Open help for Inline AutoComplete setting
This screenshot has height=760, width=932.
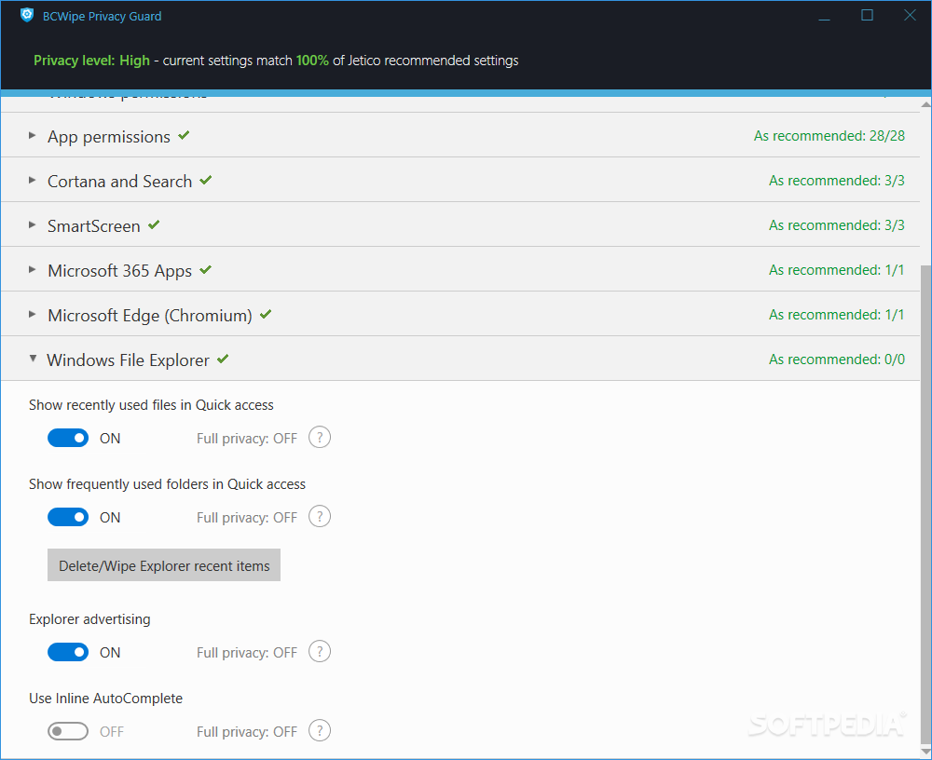(320, 730)
